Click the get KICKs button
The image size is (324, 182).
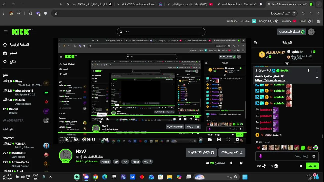click(x=291, y=32)
